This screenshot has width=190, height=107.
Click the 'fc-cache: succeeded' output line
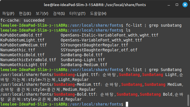click(x=22, y=20)
